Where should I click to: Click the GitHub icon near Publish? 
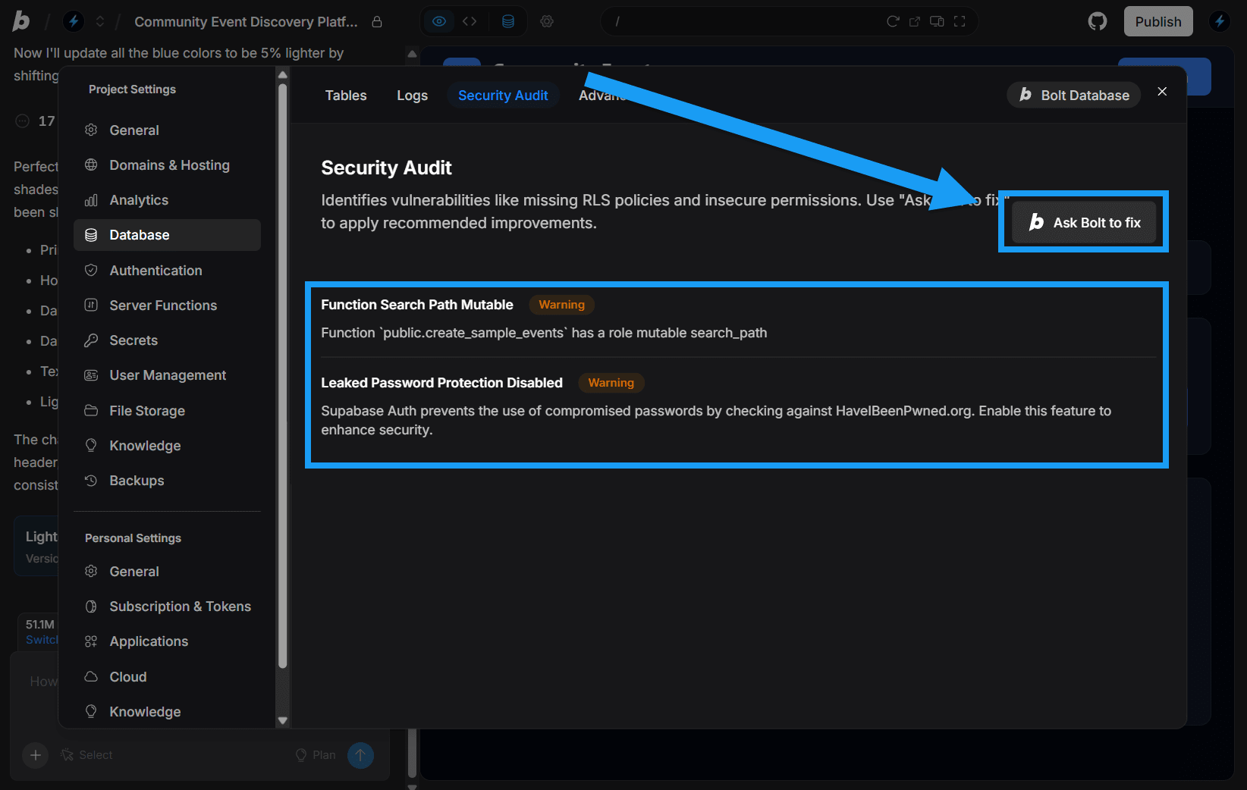[x=1097, y=21]
